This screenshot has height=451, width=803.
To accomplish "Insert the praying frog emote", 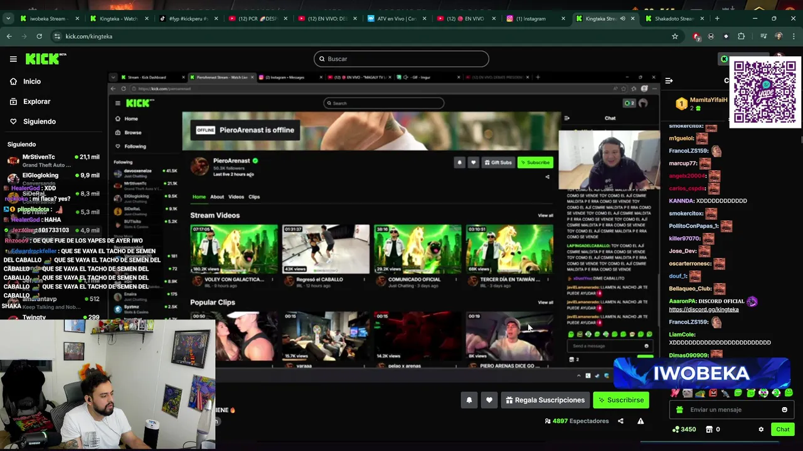I will pyautogui.click(x=700, y=393).
